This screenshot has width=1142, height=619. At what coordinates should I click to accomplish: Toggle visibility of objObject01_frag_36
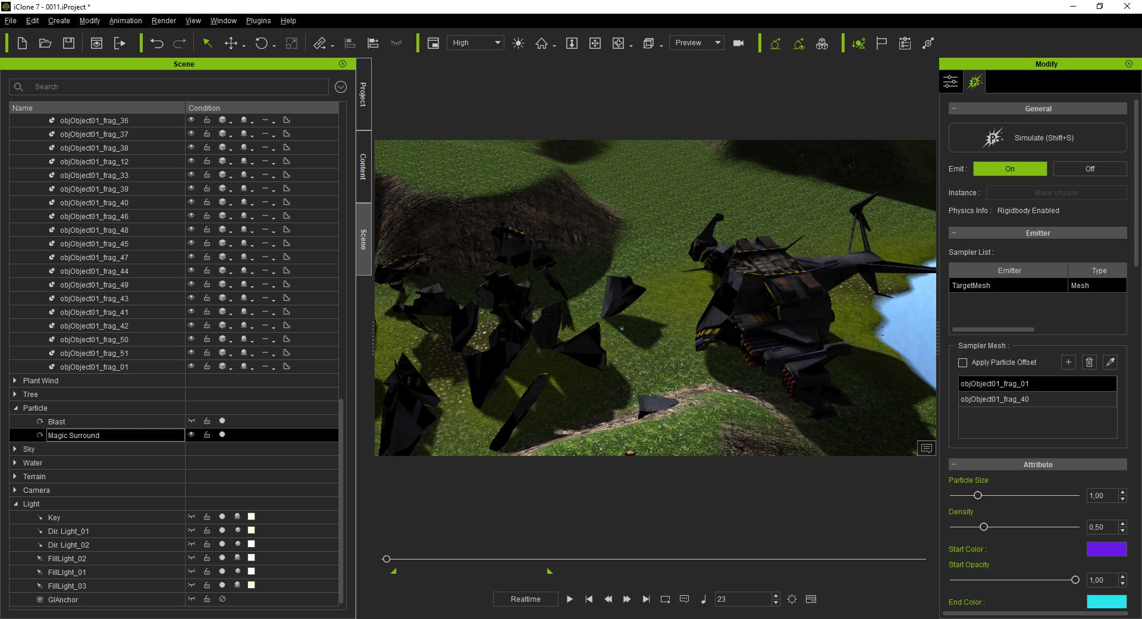tap(192, 120)
